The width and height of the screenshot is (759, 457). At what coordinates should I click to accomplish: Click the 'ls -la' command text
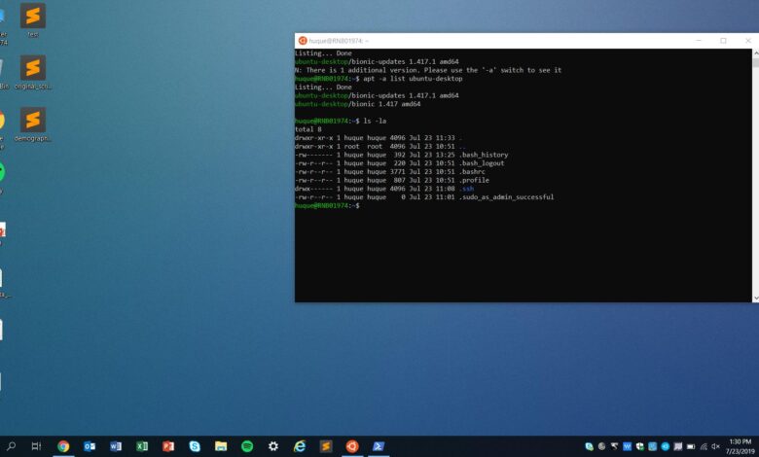[x=375, y=121]
